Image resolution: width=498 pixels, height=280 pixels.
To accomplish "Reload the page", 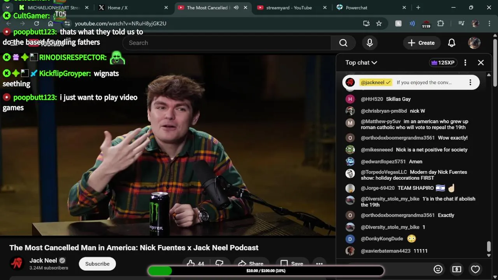I will click(37, 23).
